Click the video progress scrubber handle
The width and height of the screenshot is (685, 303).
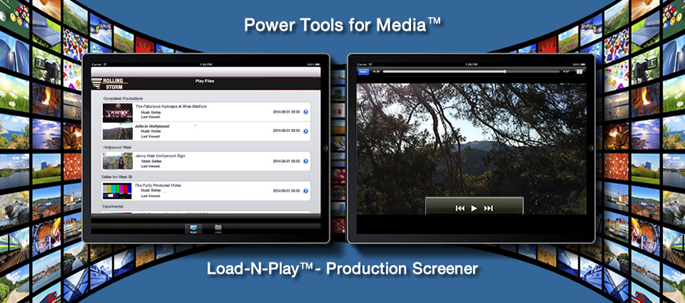(x=504, y=71)
